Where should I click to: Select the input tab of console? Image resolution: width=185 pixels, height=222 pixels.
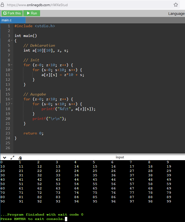pyautogui.click(x=120, y=157)
